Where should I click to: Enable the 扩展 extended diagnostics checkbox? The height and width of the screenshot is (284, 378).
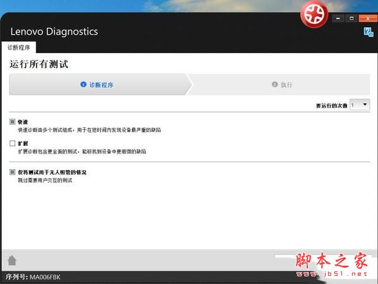coord(12,143)
